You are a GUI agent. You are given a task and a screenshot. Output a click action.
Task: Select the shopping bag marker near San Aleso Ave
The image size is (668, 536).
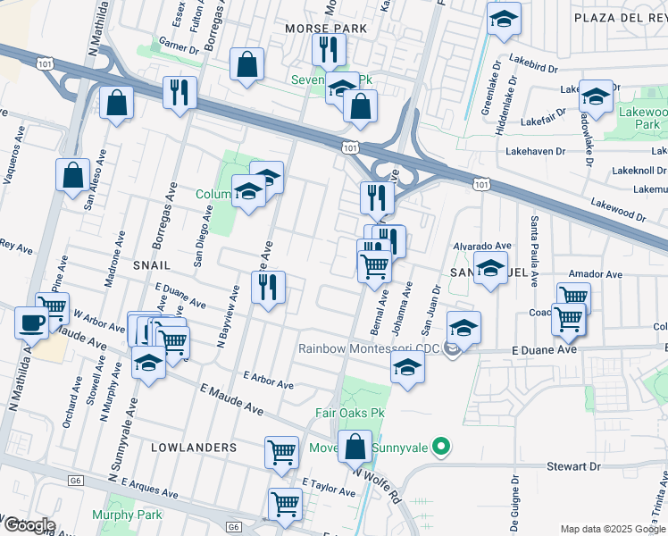pyautogui.click(x=73, y=178)
